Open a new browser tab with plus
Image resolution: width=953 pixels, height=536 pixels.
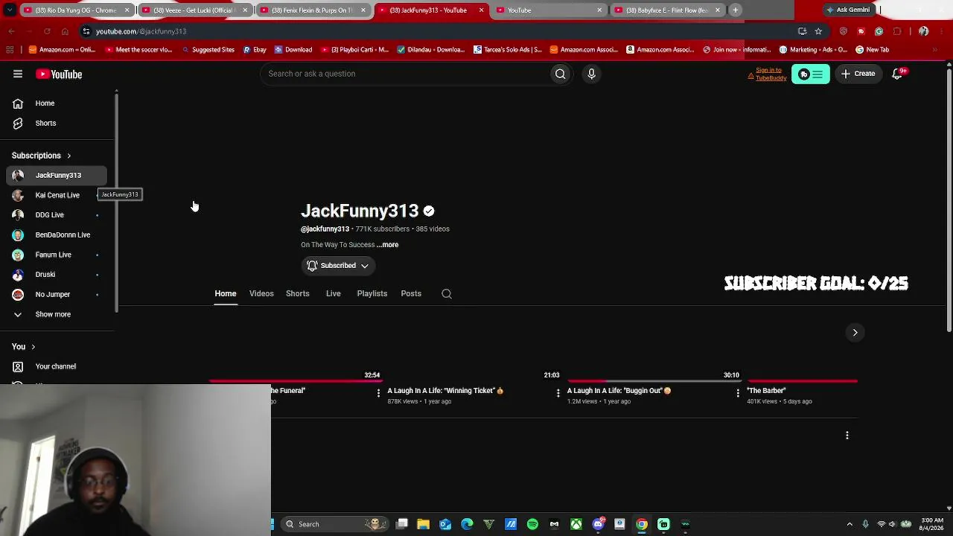coord(735,10)
